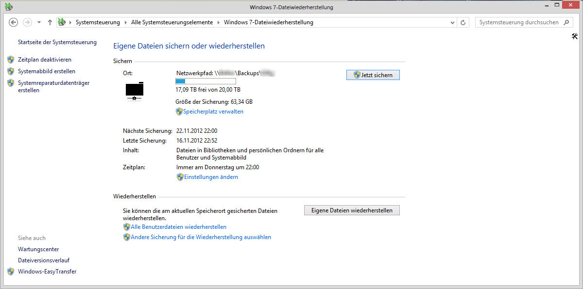Image resolution: width=583 pixels, height=289 pixels.
Task: Click the Forward navigation arrow
Action: coord(27,22)
